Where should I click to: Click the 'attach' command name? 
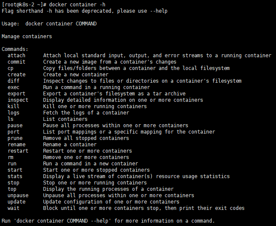(17, 56)
